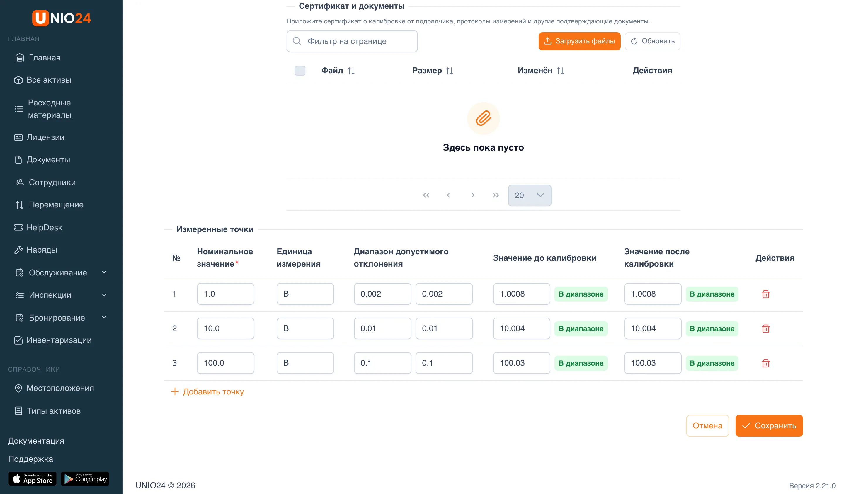Delete measured point row 1
The image size is (844, 494).
click(x=765, y=294)
